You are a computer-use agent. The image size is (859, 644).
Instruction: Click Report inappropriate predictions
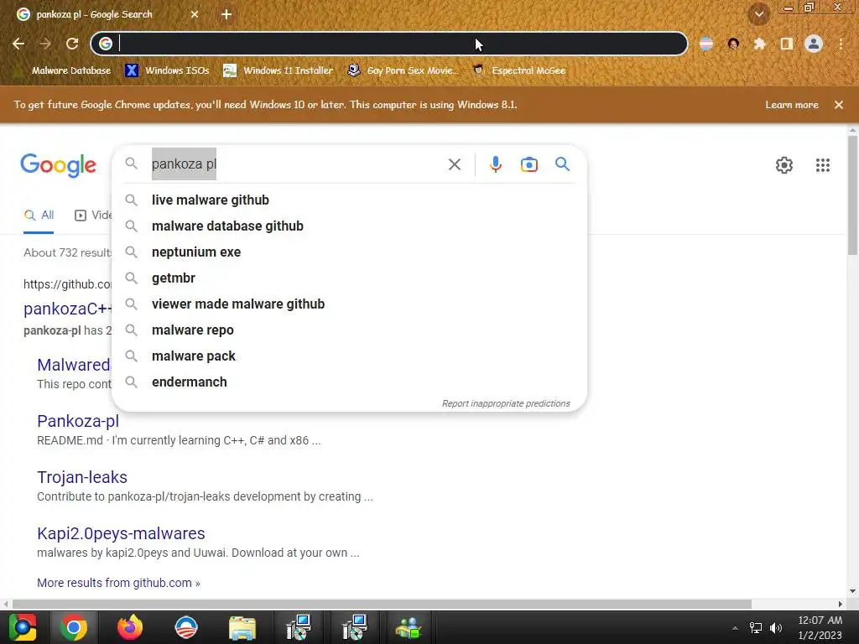pos(506,403)
